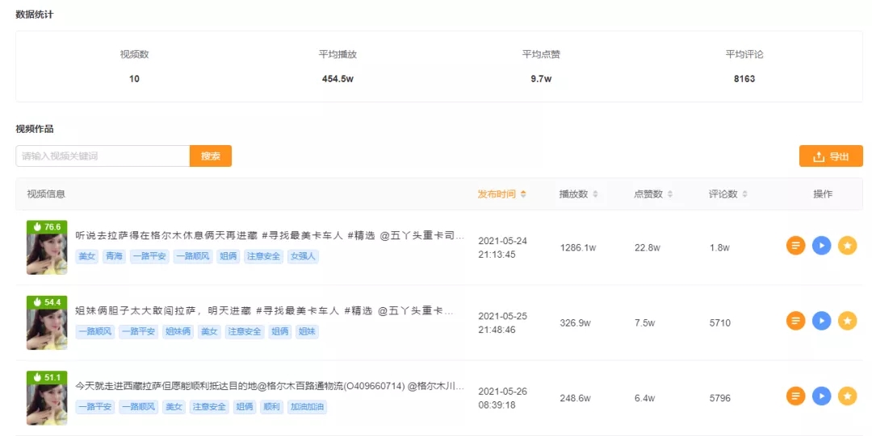Click the 平均点赞 value 9.7w
872x436 pixels.
coord(541,79)
